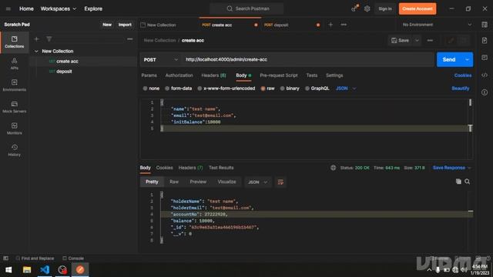Switch to the Pre-request Script tab
Viewport: 493px width, 277px height.
click(x=279, y=75)
